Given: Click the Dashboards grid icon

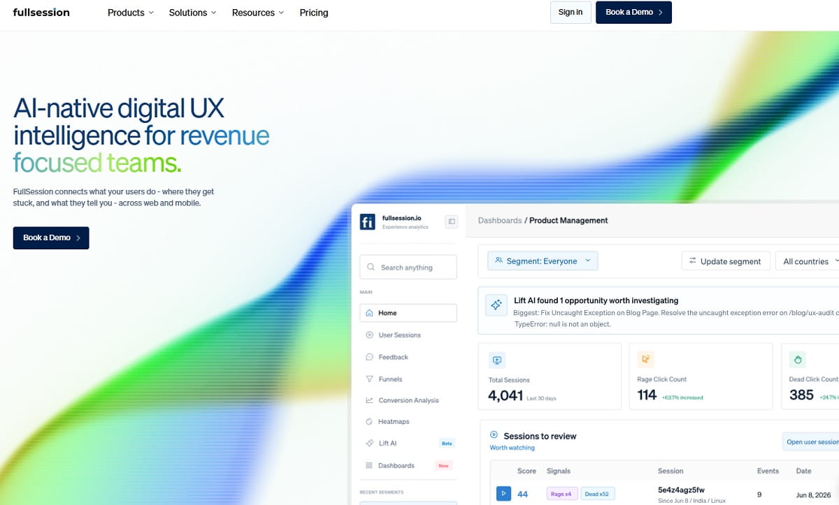Looking at the screenshot, I should [369, 466].
